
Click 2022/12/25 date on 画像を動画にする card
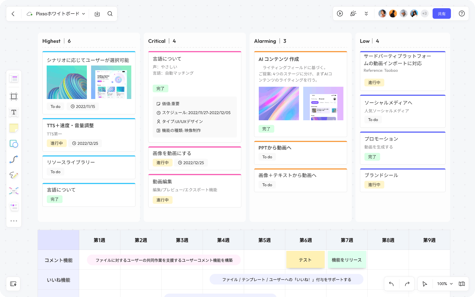pos(191,163)
